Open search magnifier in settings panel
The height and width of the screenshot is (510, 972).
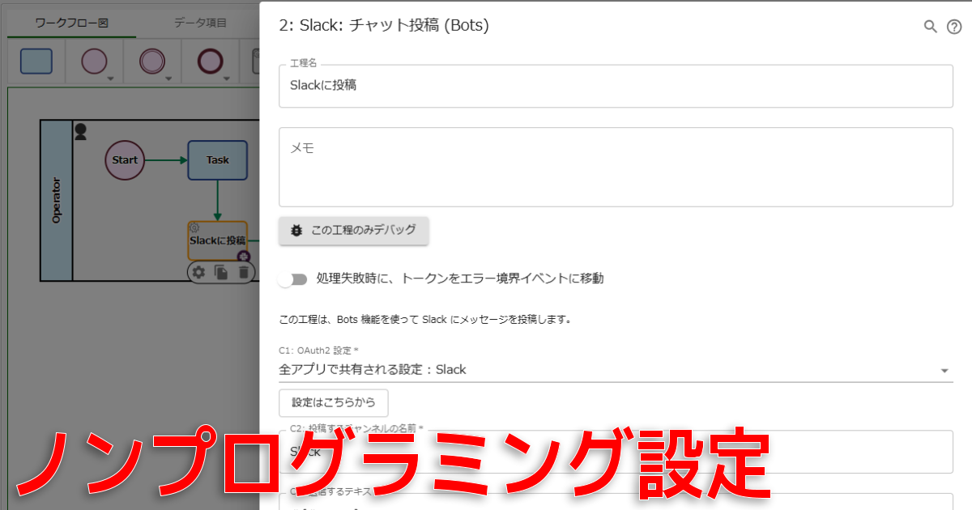[x=931, y=26]
